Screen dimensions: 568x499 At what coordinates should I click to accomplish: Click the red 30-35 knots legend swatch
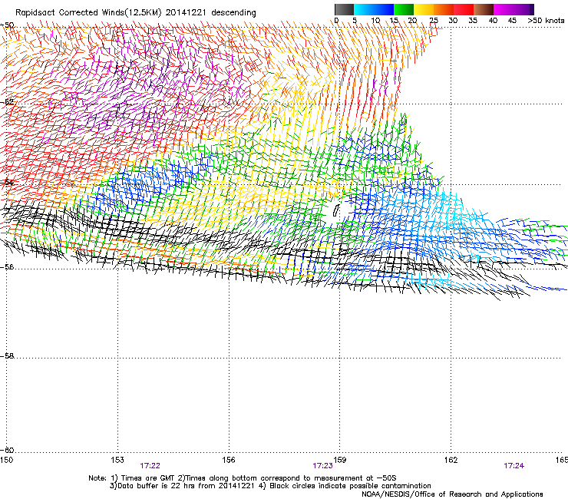[x=464, y=9]
